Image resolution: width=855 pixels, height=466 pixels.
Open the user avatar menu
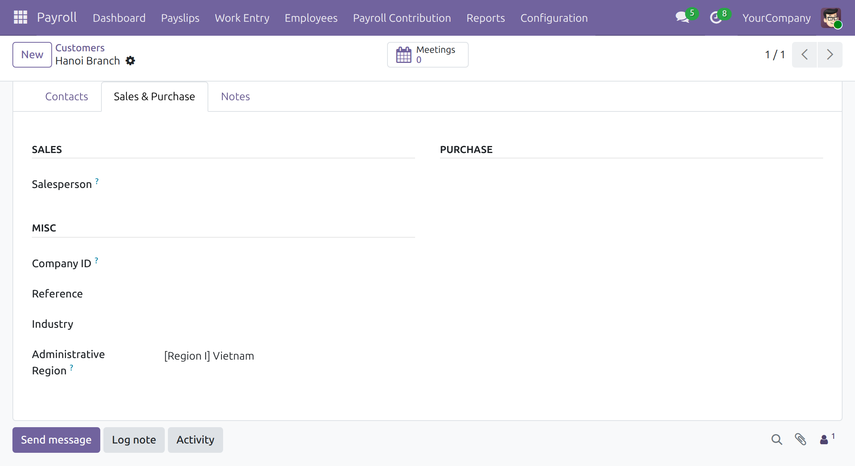click(x=831, y=18)
